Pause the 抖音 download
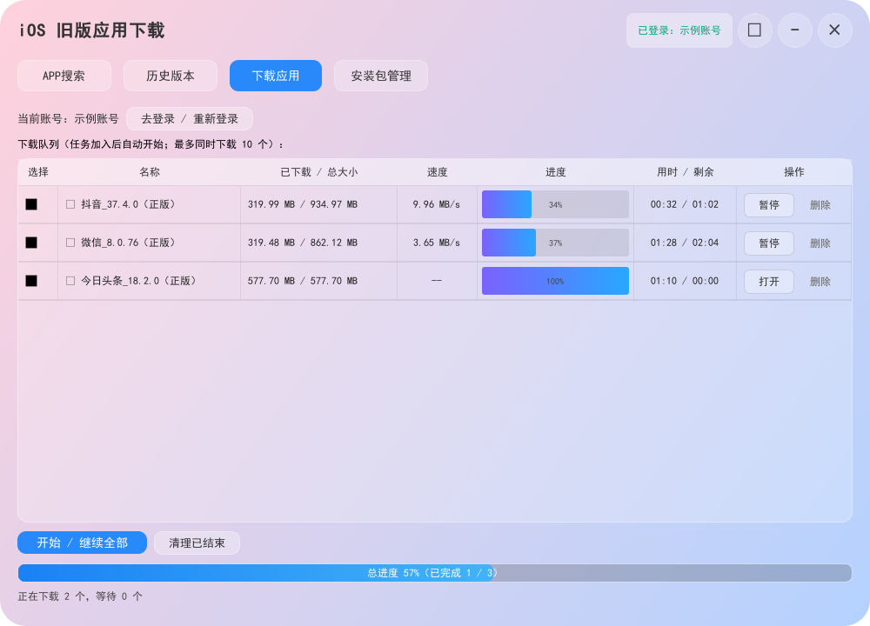 click(x=769, y=204)
